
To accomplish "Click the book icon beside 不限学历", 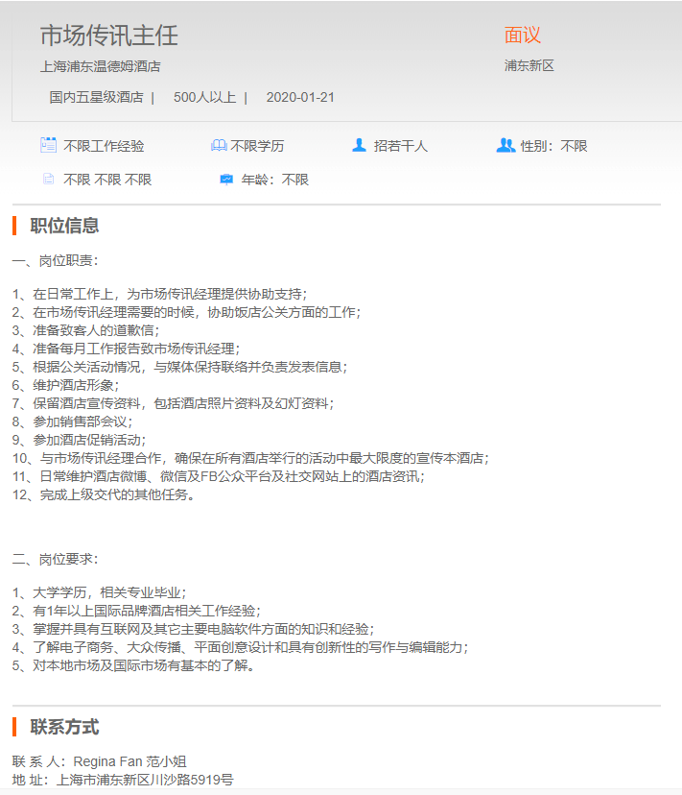I will coord(219,146).
